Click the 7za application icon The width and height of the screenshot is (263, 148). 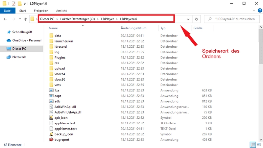[x=51, y=90]
